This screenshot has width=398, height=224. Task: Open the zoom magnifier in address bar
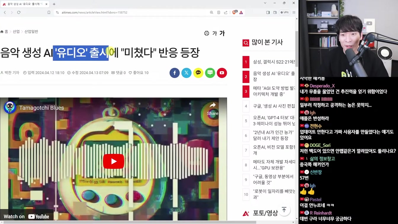pos(211,12)
